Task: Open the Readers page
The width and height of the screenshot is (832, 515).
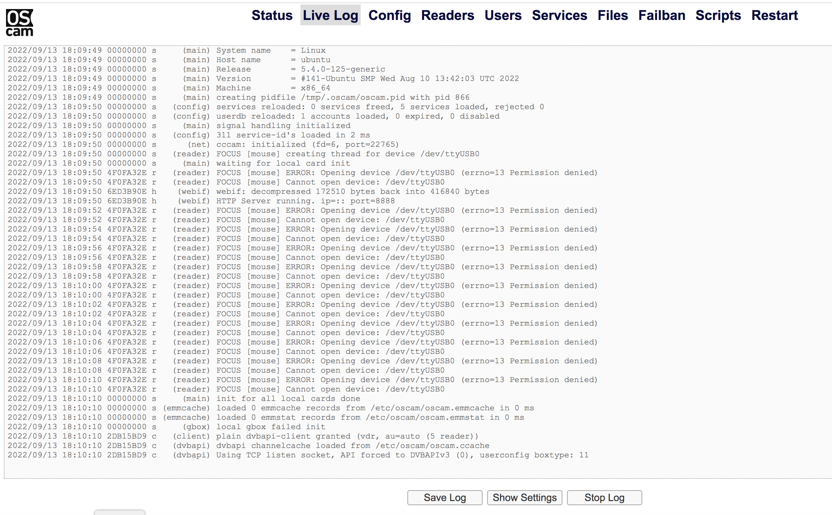Action: [447, 15]
